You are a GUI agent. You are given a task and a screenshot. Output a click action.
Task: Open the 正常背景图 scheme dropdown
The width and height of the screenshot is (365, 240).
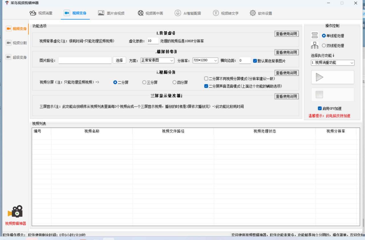[x=157, y=61]
